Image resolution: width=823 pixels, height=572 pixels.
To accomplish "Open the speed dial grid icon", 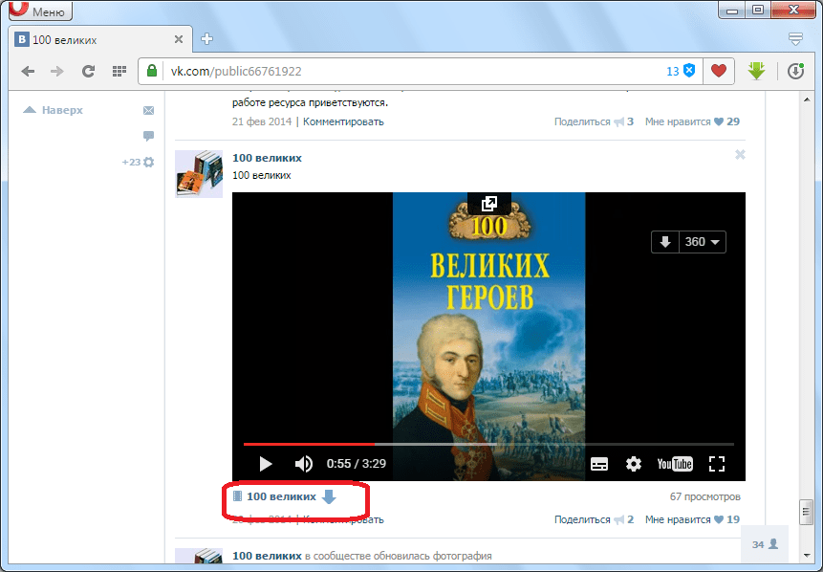I will pos(119,72).
